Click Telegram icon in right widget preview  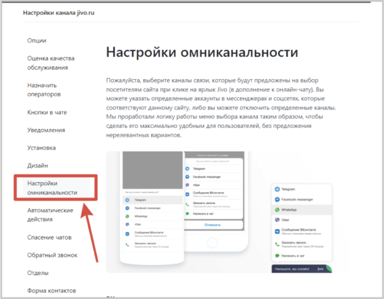(277, 189)
